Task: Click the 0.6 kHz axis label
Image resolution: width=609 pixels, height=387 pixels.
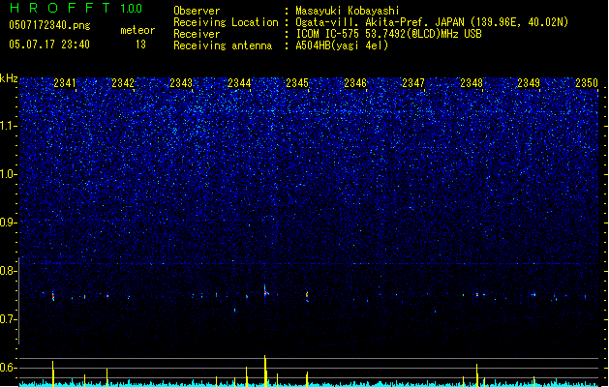Action: 8,368
